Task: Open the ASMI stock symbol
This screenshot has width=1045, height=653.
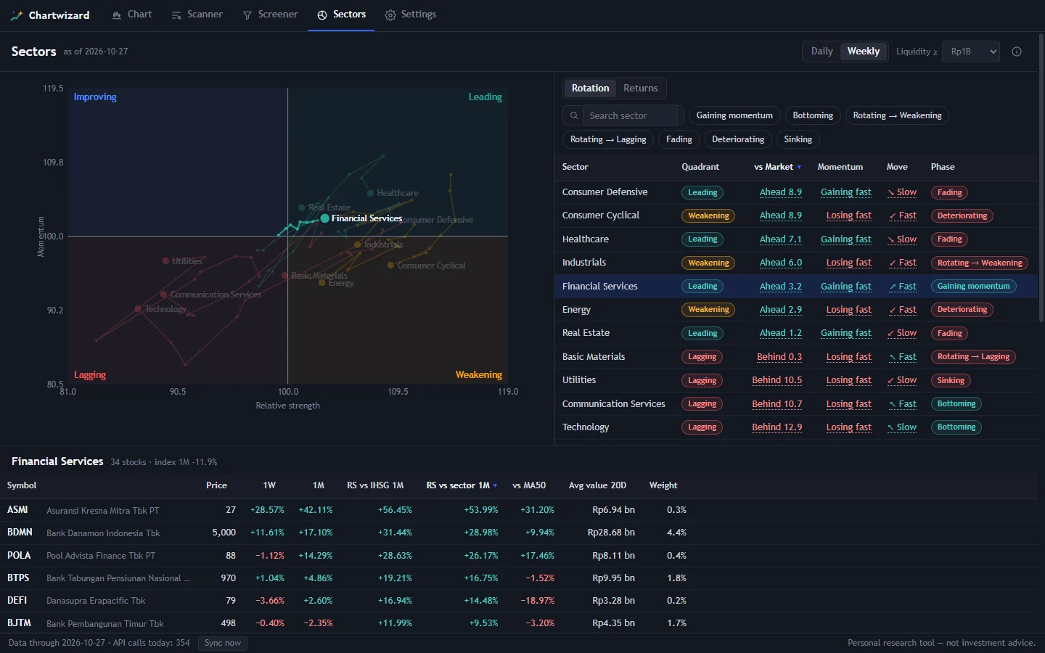Action: [17, 510]
